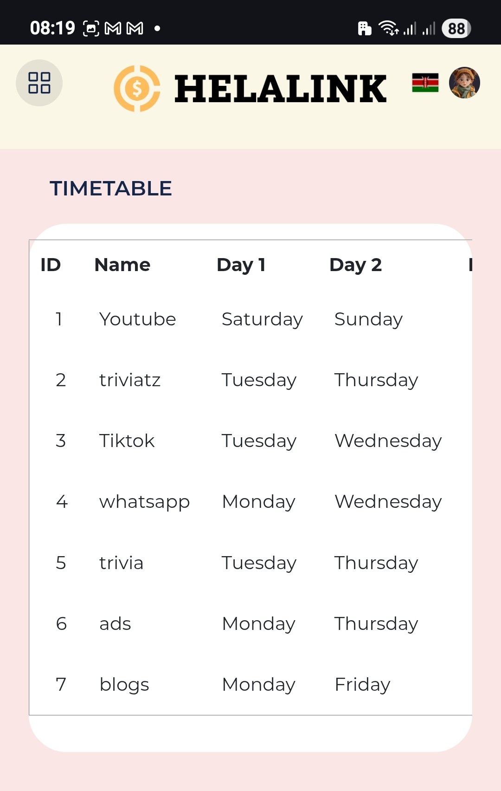Tap the Wi-Fi status icon
501x791 pixels.
[388, 28]
